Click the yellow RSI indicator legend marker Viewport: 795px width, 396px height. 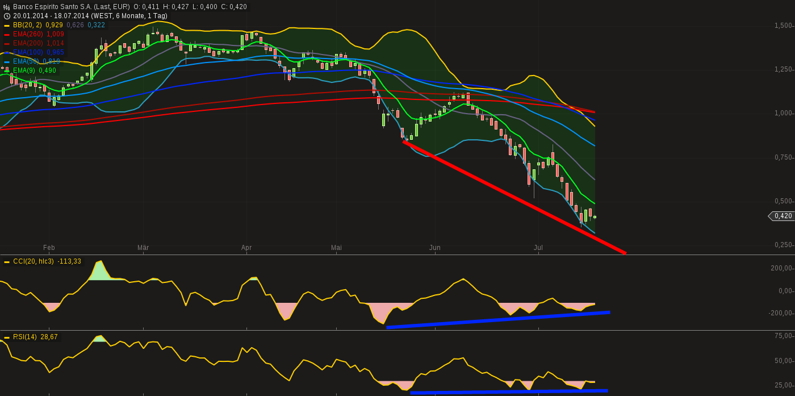[x=7, y=337]
